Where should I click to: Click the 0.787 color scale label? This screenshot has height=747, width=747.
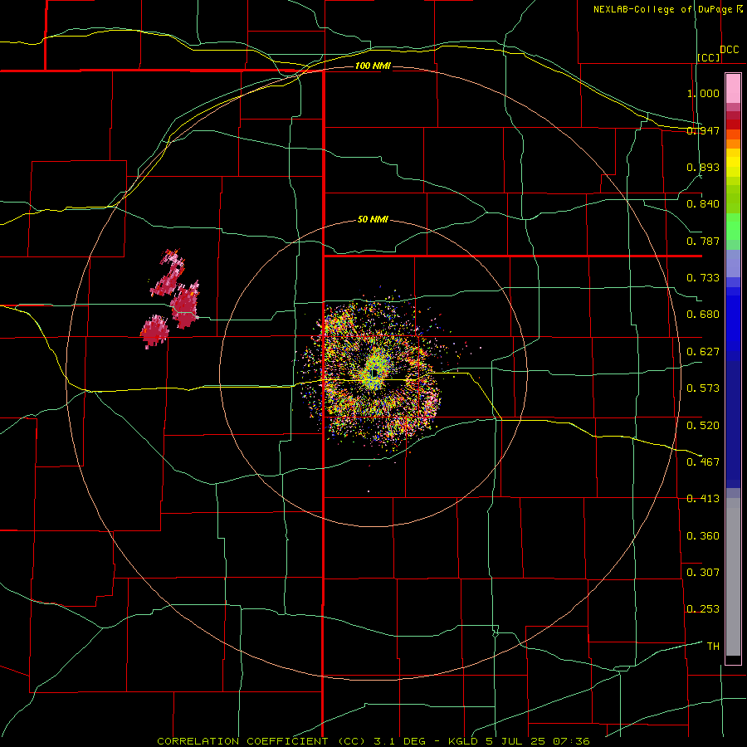point(703,241)
